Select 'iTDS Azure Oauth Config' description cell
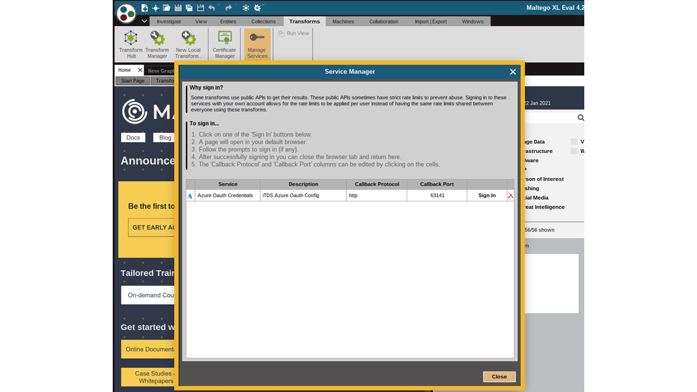This screenshot has height=392, width=697. 303,195
